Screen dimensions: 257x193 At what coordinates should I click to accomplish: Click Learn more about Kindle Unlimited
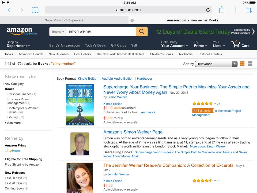148,112
